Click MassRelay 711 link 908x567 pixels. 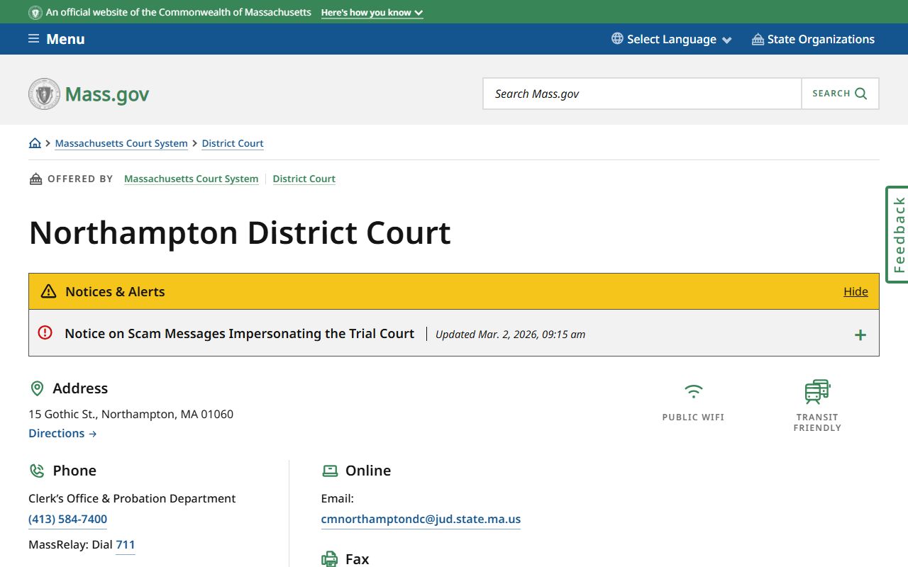126,544
